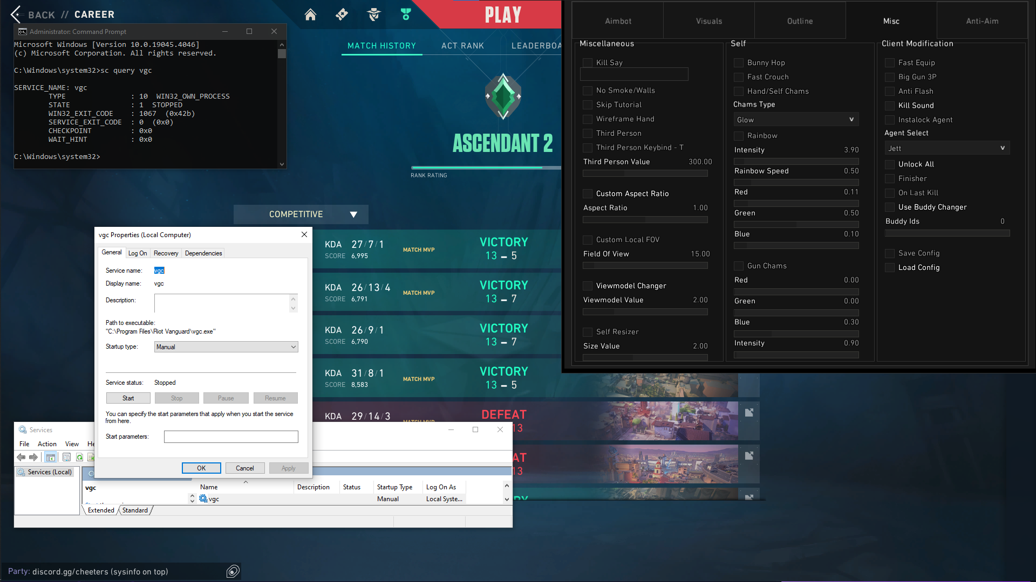Click OK in vgc Properties dialog

point(201,468)
